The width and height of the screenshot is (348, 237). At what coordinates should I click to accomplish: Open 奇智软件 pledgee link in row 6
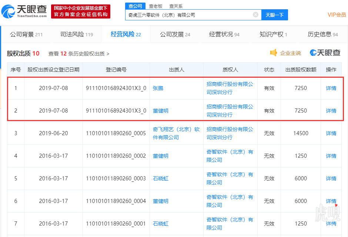(x=230, y=201)
